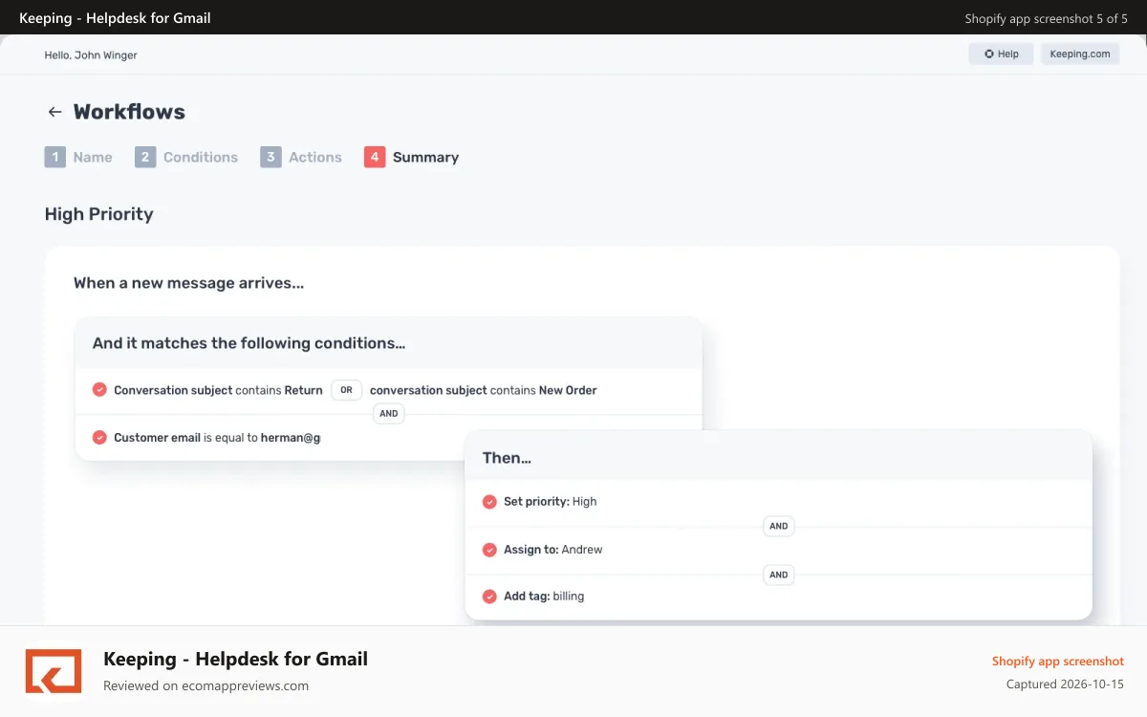Click the OR operator badge
Viewport: 1147px width, 717px height.
[x=346, y=390]
